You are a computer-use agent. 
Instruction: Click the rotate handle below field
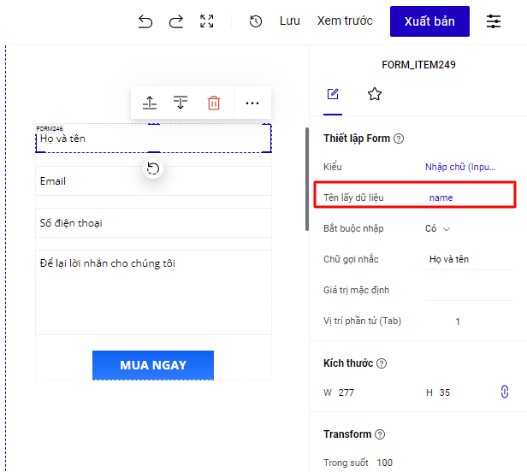[x=153, y=168]
